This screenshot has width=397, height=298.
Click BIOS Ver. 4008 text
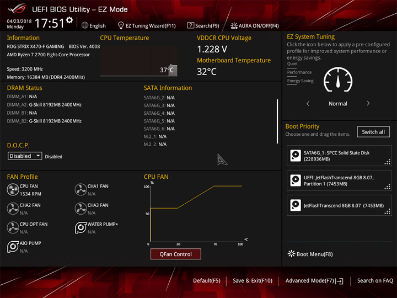pyautogui.click(x=84, y=46)
